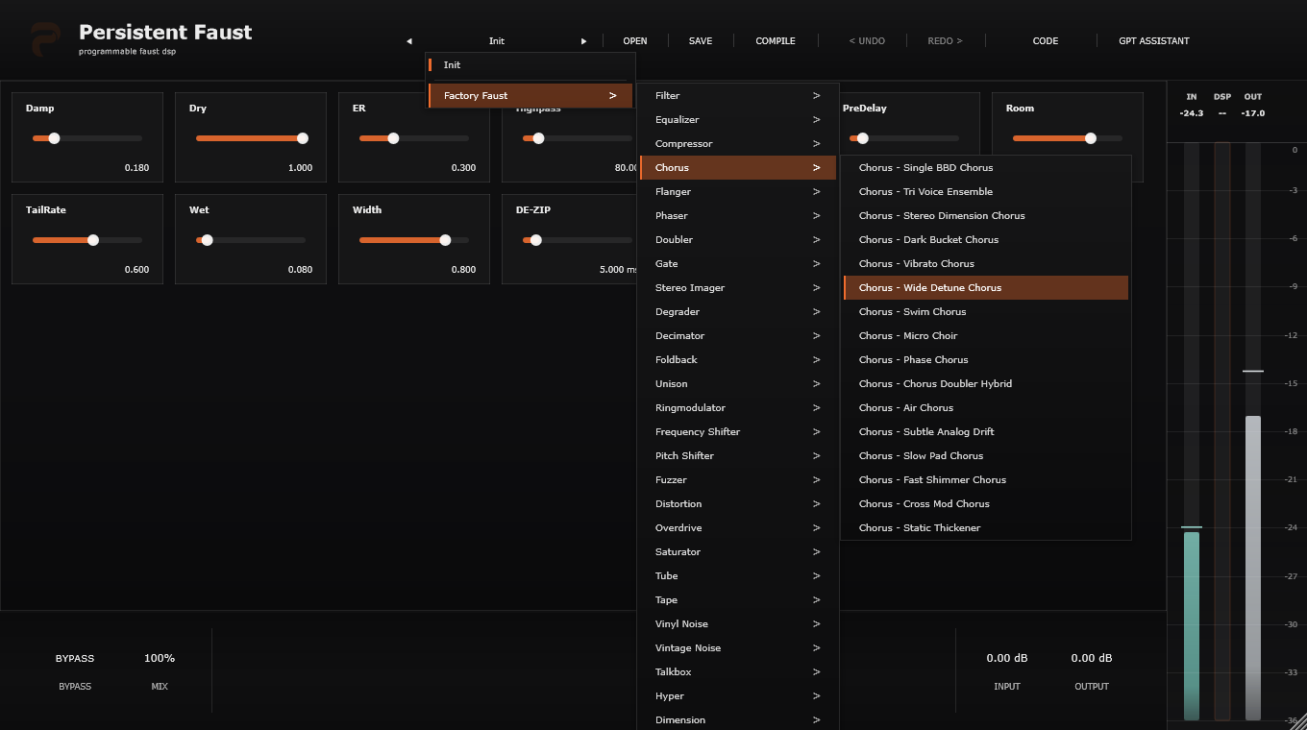This screenshot has width=1307, height=730.
Task: Choose Chorus - Swim Chorus preset
Action: pos(986,312)
